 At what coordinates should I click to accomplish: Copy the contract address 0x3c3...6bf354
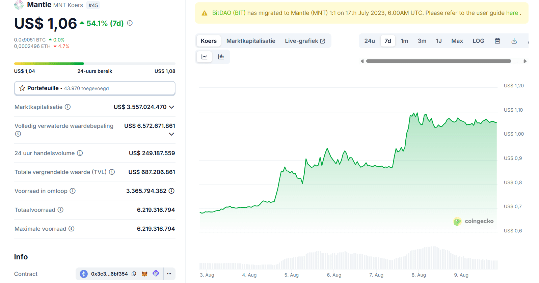pos(134,274)
